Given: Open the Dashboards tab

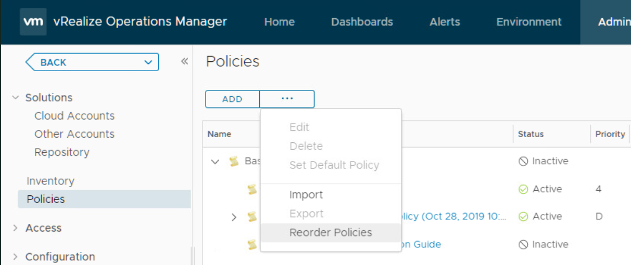Looking at the screenshot, I should [362, 22].
